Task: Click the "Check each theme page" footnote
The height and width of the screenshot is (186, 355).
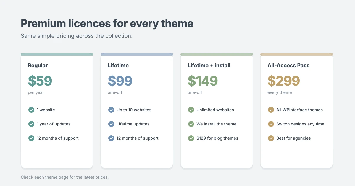Action: coord(64,177)
